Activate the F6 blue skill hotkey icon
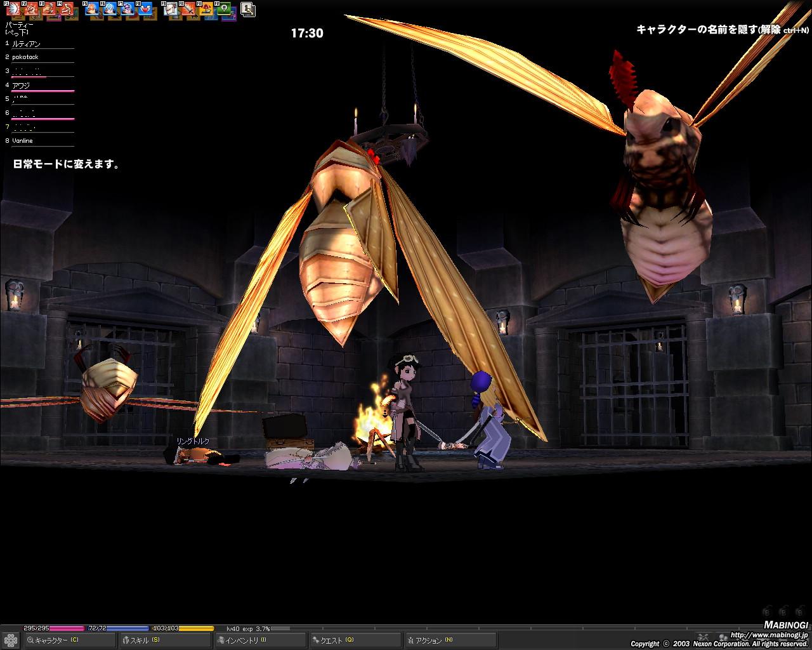 [110, 9]
